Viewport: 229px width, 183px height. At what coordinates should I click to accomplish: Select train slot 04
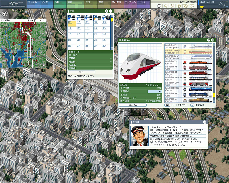[x=98, y=17]
